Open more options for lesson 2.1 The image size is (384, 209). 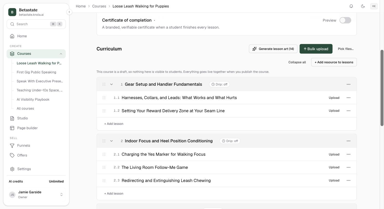click(x=349, y=154)
